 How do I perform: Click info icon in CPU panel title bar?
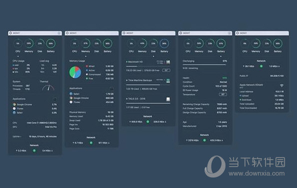(x=59, y=33)
